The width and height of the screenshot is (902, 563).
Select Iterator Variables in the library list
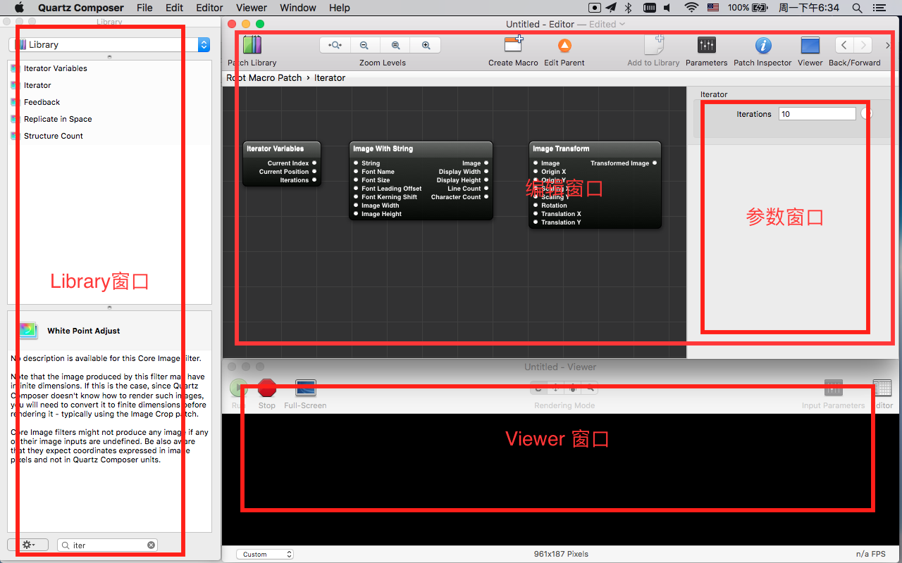[109, 68]
